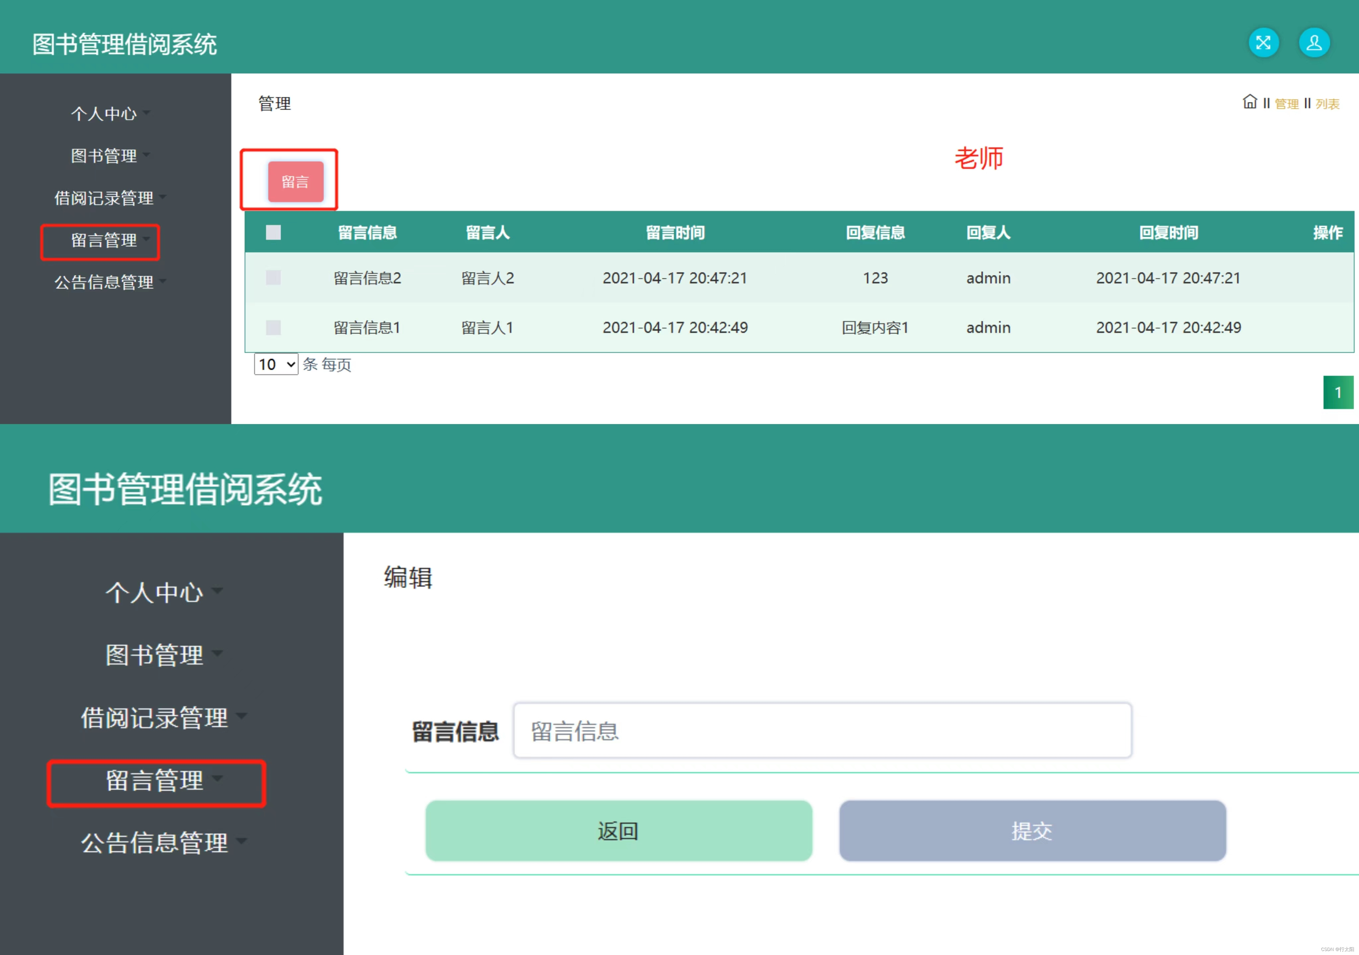Image resolution: width=1359 pixels, height=955 pixels.
Task: Expand 借阅记录管理 in top sidebar
Action: (x=104, y=198)
